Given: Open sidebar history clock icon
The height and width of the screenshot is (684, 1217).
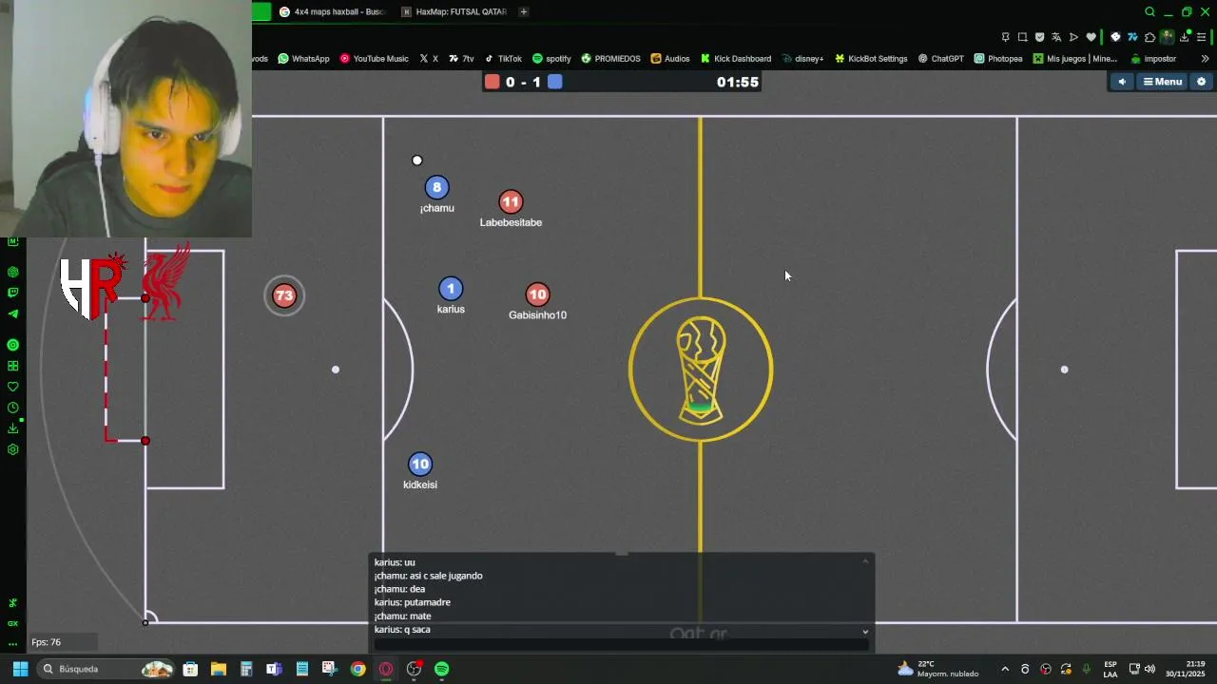Looking at the screenshot, I should point(13,408).
